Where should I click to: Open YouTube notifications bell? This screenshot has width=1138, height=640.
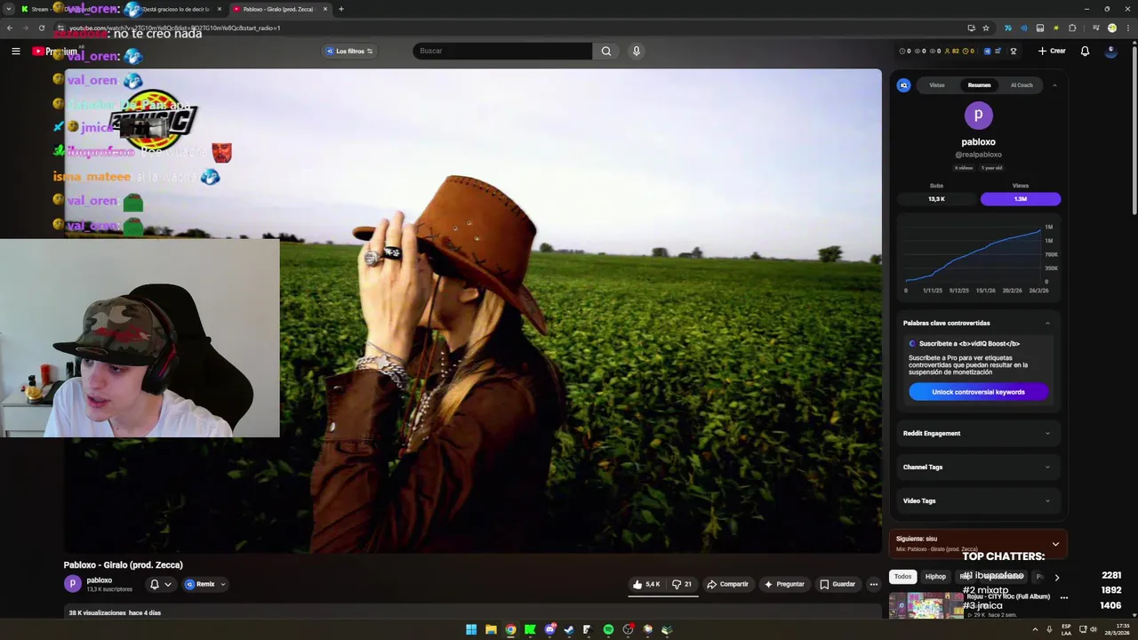point(1085,51)
